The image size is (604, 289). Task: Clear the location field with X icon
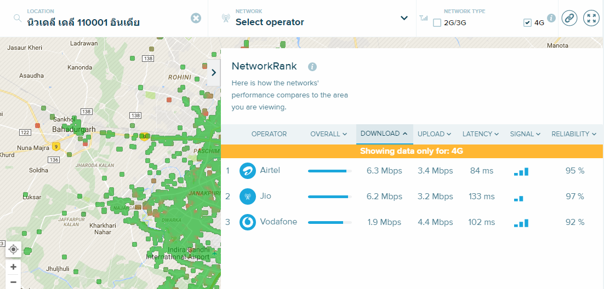(x=196, y=18)
